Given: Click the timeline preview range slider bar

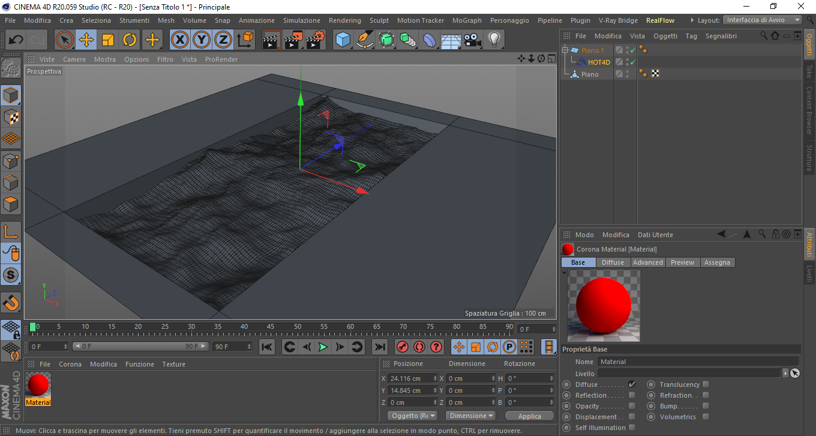Looking at the screenshot, I should coord(141,347).
